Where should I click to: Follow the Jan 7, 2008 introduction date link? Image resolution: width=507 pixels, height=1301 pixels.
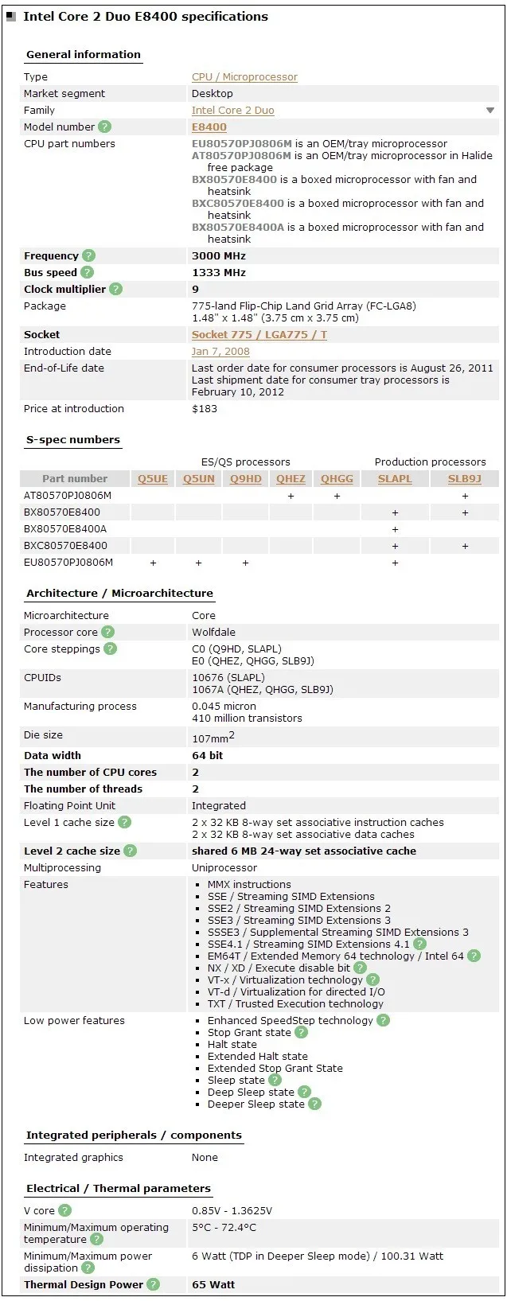[x=220, y=351]
